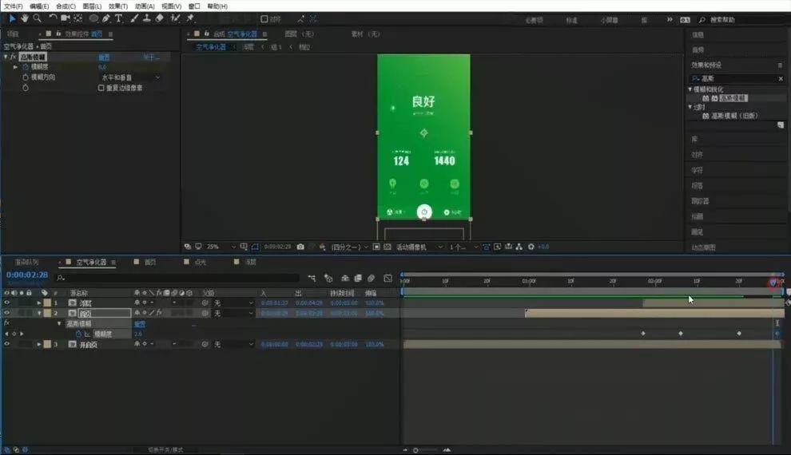The width and height of the screenshot is (791, 455).
Task: Expand layer 3 开启页 properties
Action: click(x=39, y=344)
